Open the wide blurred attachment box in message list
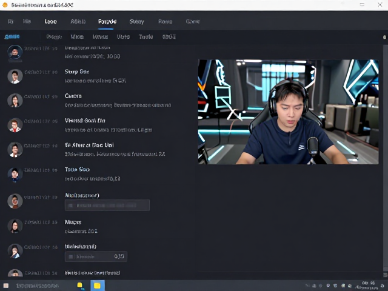 point(107,206)
